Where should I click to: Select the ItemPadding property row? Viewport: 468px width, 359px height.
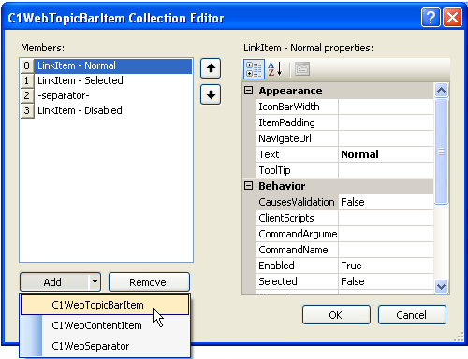(344, 122)
